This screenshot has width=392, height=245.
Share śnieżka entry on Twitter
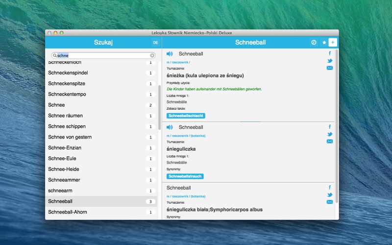click(x=330, y=61)
